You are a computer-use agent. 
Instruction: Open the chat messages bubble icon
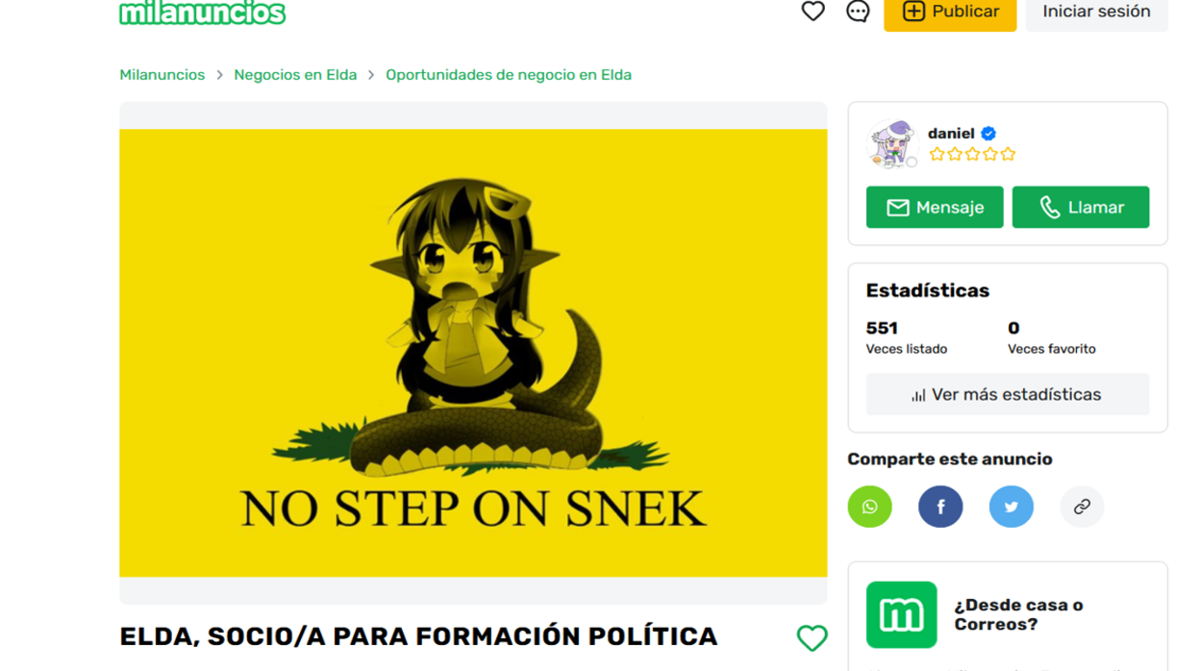(858, 12)
